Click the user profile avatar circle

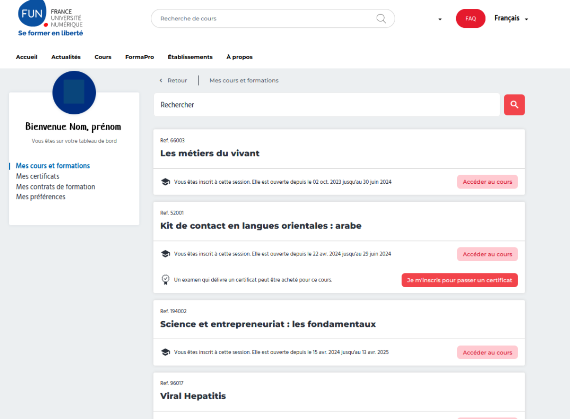[x=74, y=93]
